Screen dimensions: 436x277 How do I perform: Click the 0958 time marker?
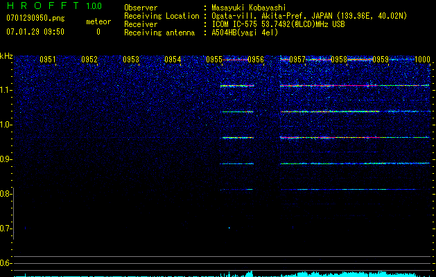coord(339,60)
